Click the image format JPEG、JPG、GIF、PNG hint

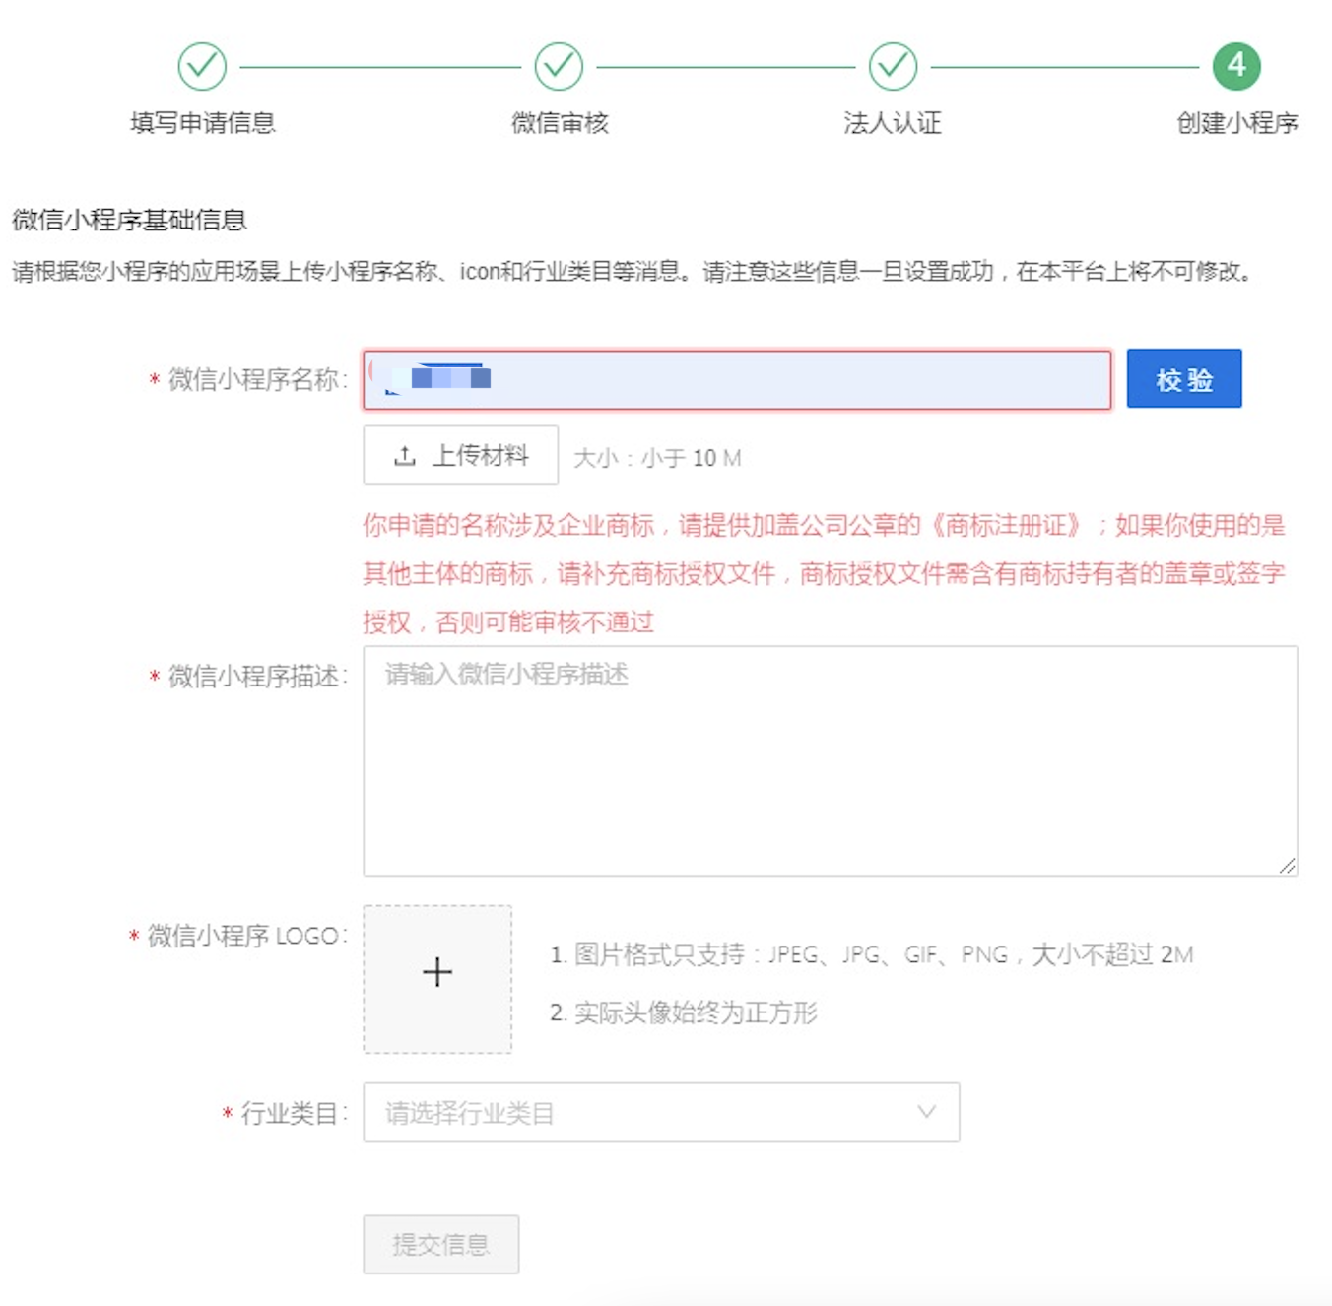pyautogui.click(x=872, y=954)
